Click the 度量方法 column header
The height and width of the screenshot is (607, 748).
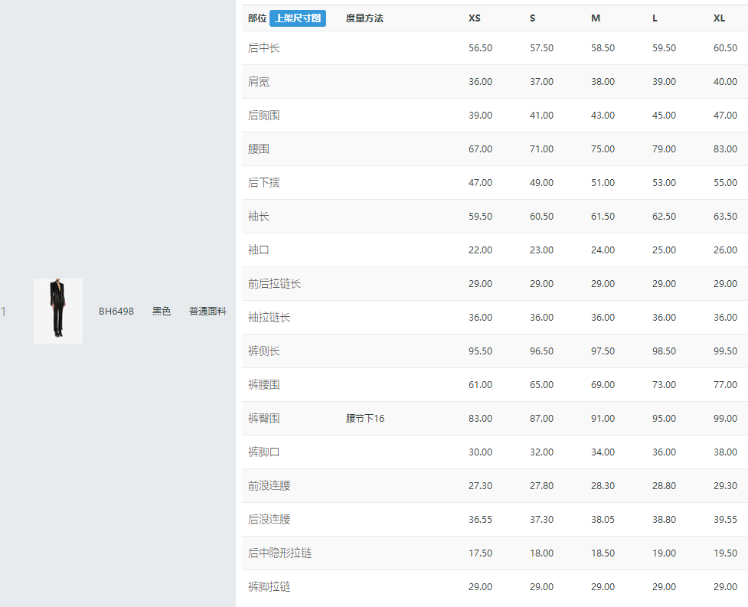click(x=364, y=18)
